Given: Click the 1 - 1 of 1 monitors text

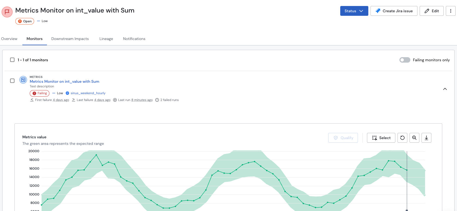Looking at the screenshot, I should click(x=33, y=60).
